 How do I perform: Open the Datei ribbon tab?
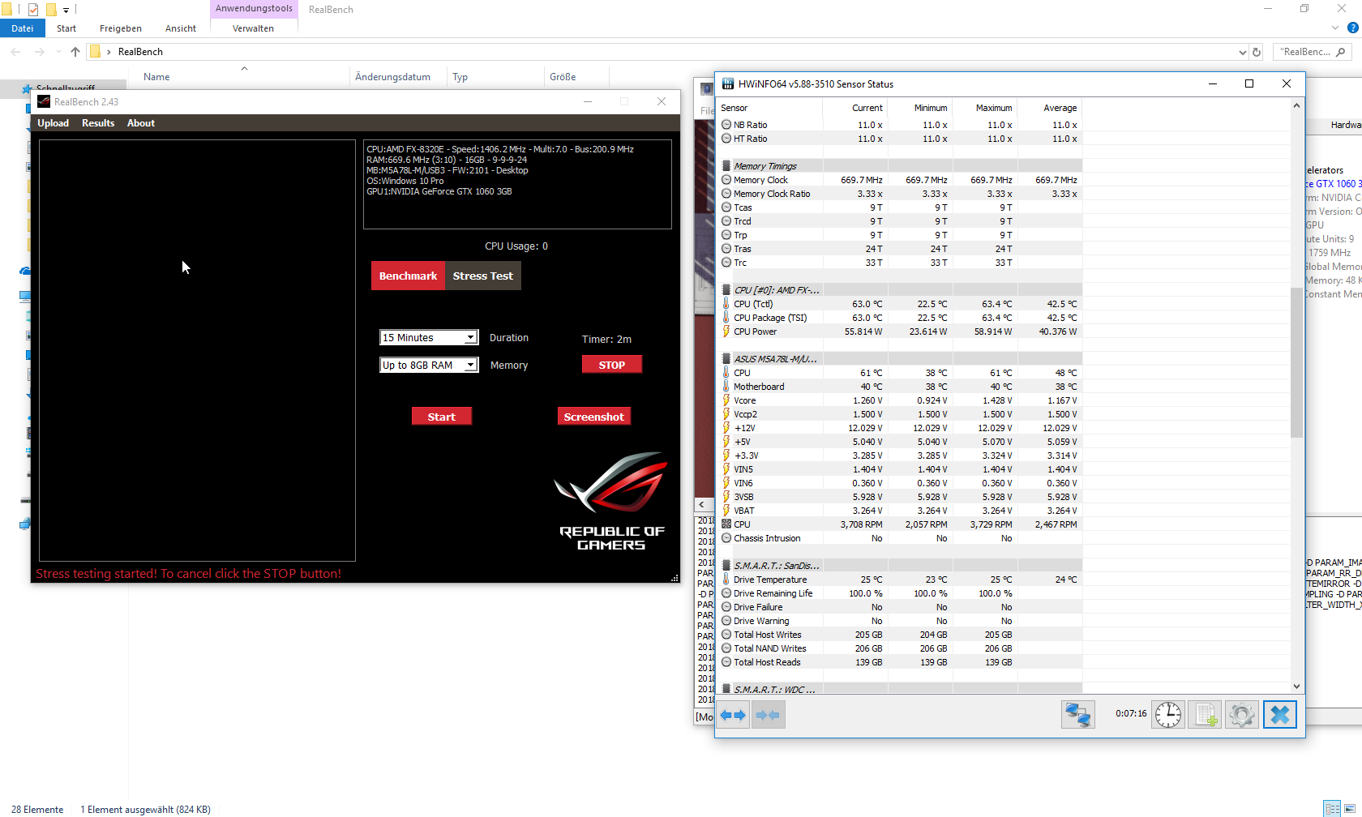click(23, 28)
